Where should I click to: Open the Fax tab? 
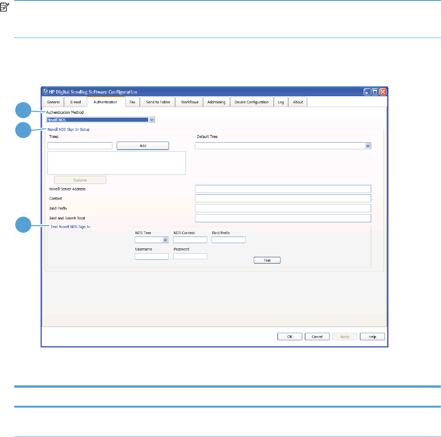(x=132, y=102)
